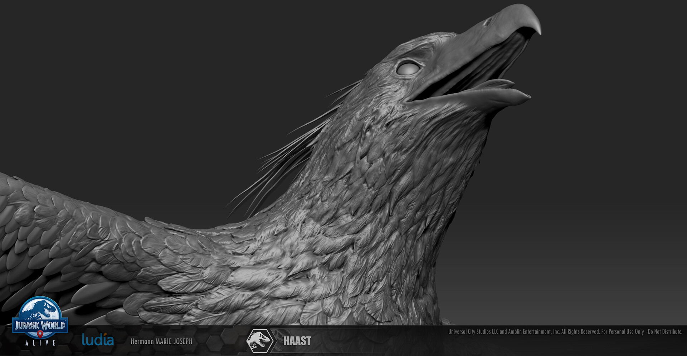The width and height of the screenshot is (687, 356).
Task: Click the ALIVE text under the logo
Action: tap(40, 342)
